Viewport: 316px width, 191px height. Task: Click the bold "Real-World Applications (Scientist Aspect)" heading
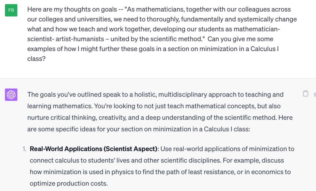(x=94, y=149)
